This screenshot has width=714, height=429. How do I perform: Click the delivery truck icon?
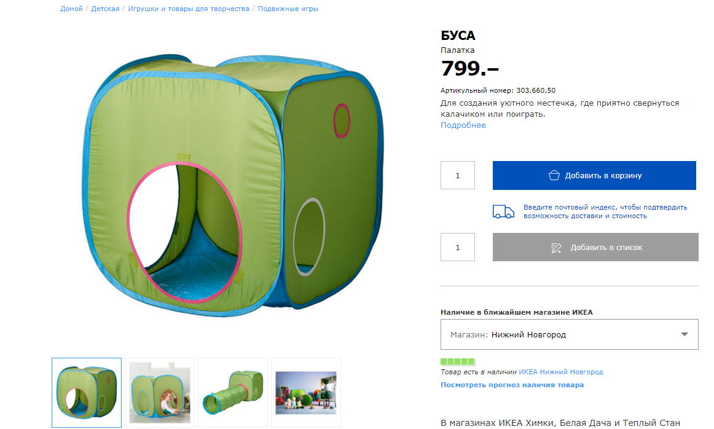pos(503,212)
